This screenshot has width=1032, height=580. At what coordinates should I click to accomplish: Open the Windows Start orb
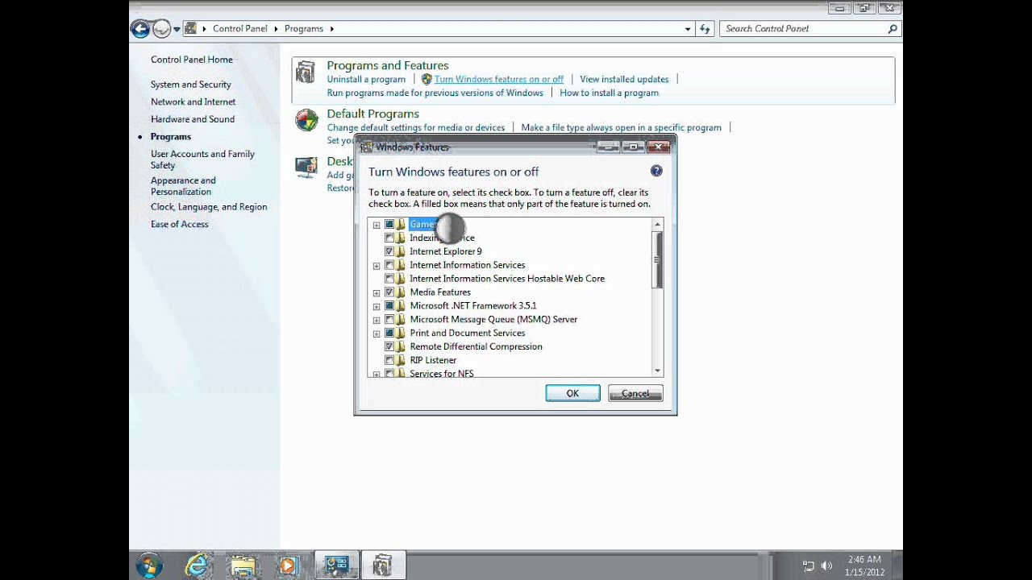pos(149,565)
